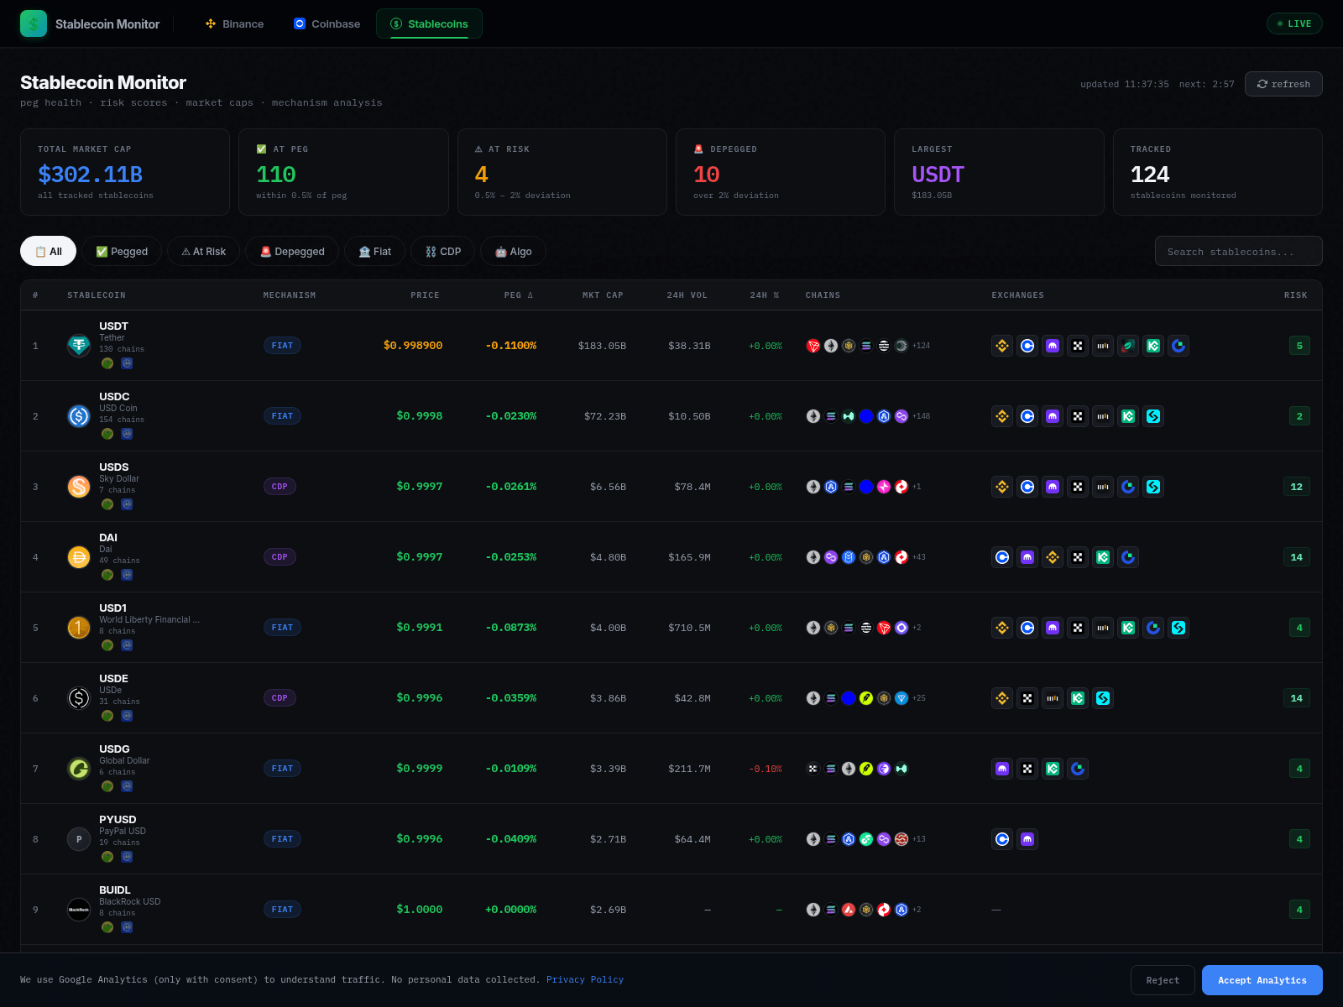Click KuCoin exchange icon in USDE row
Screen dimensions: 1343x1007
click(x=1078, y=698)
